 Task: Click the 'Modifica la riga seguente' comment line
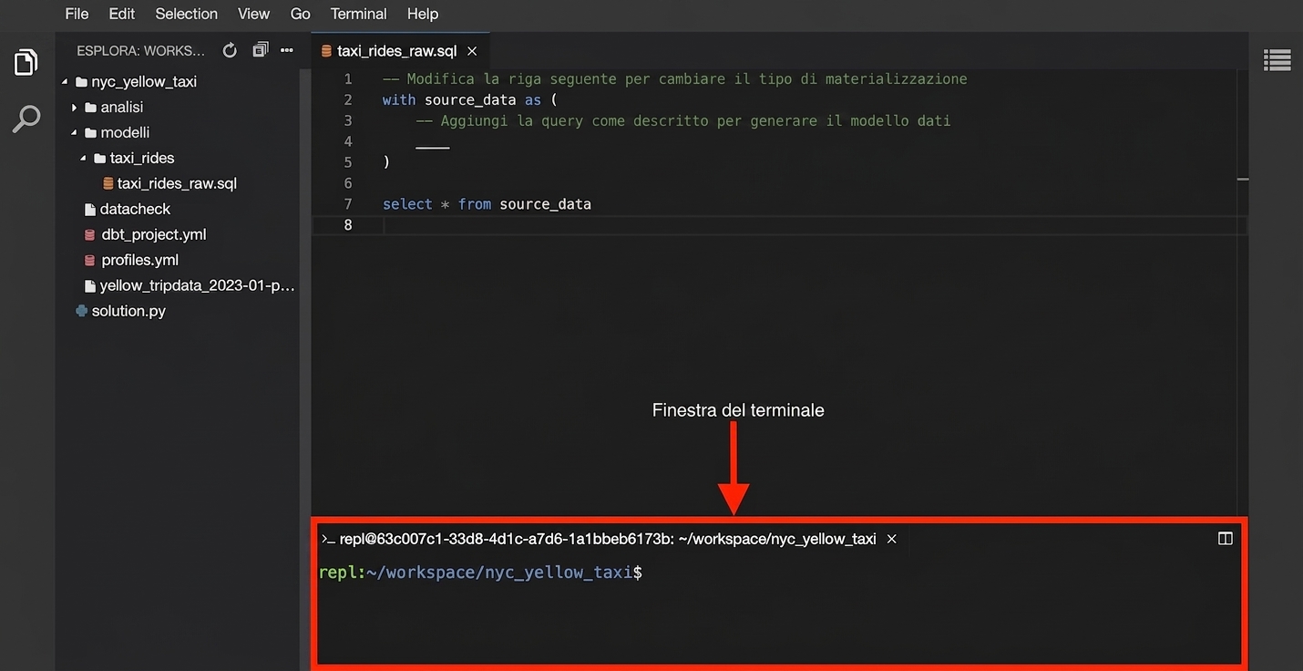coord(675,79)
